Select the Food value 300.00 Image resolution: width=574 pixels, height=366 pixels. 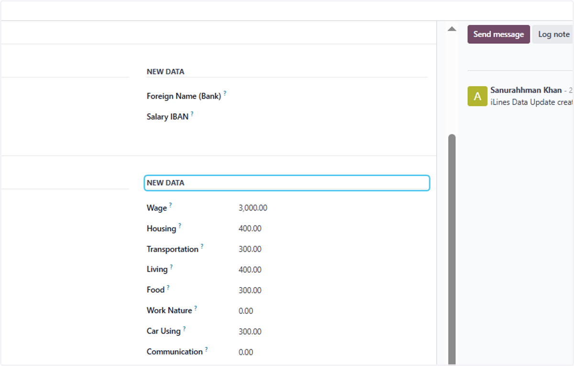(x=250, y=290)
